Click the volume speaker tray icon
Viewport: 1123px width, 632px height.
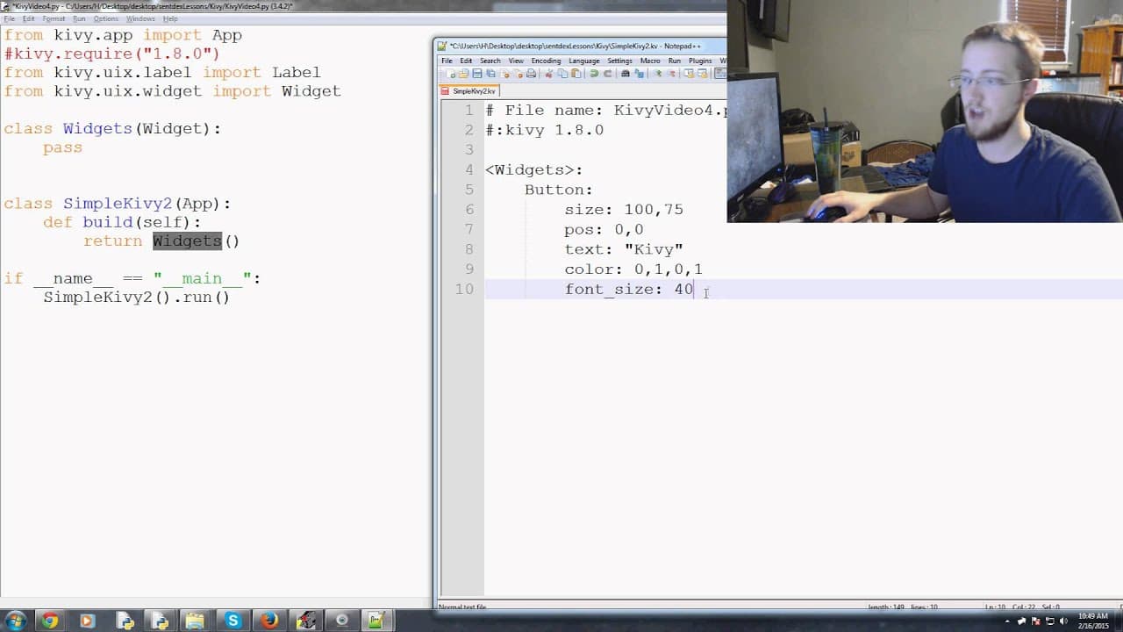pos(1063,621)
